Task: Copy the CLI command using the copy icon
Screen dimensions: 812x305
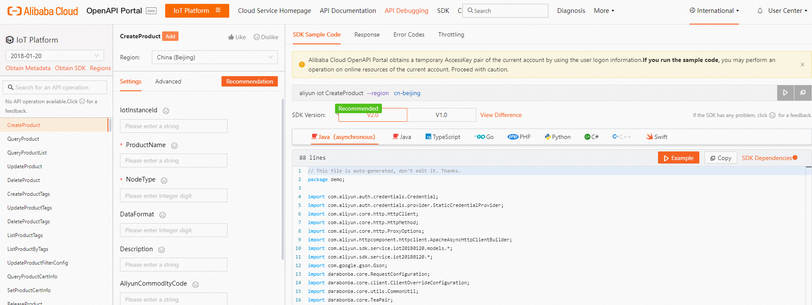Action: coord(803,93)
